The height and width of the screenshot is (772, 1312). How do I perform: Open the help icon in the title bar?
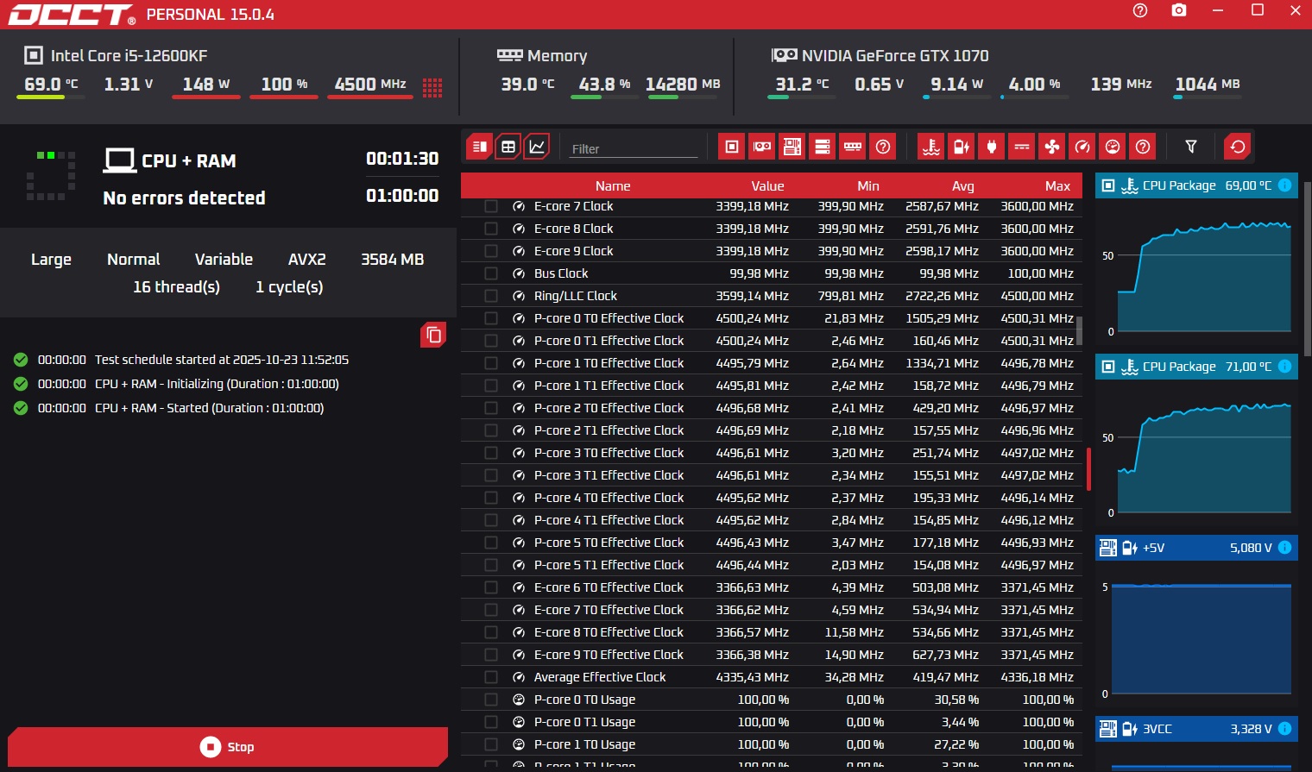[x=1140, y=10]
